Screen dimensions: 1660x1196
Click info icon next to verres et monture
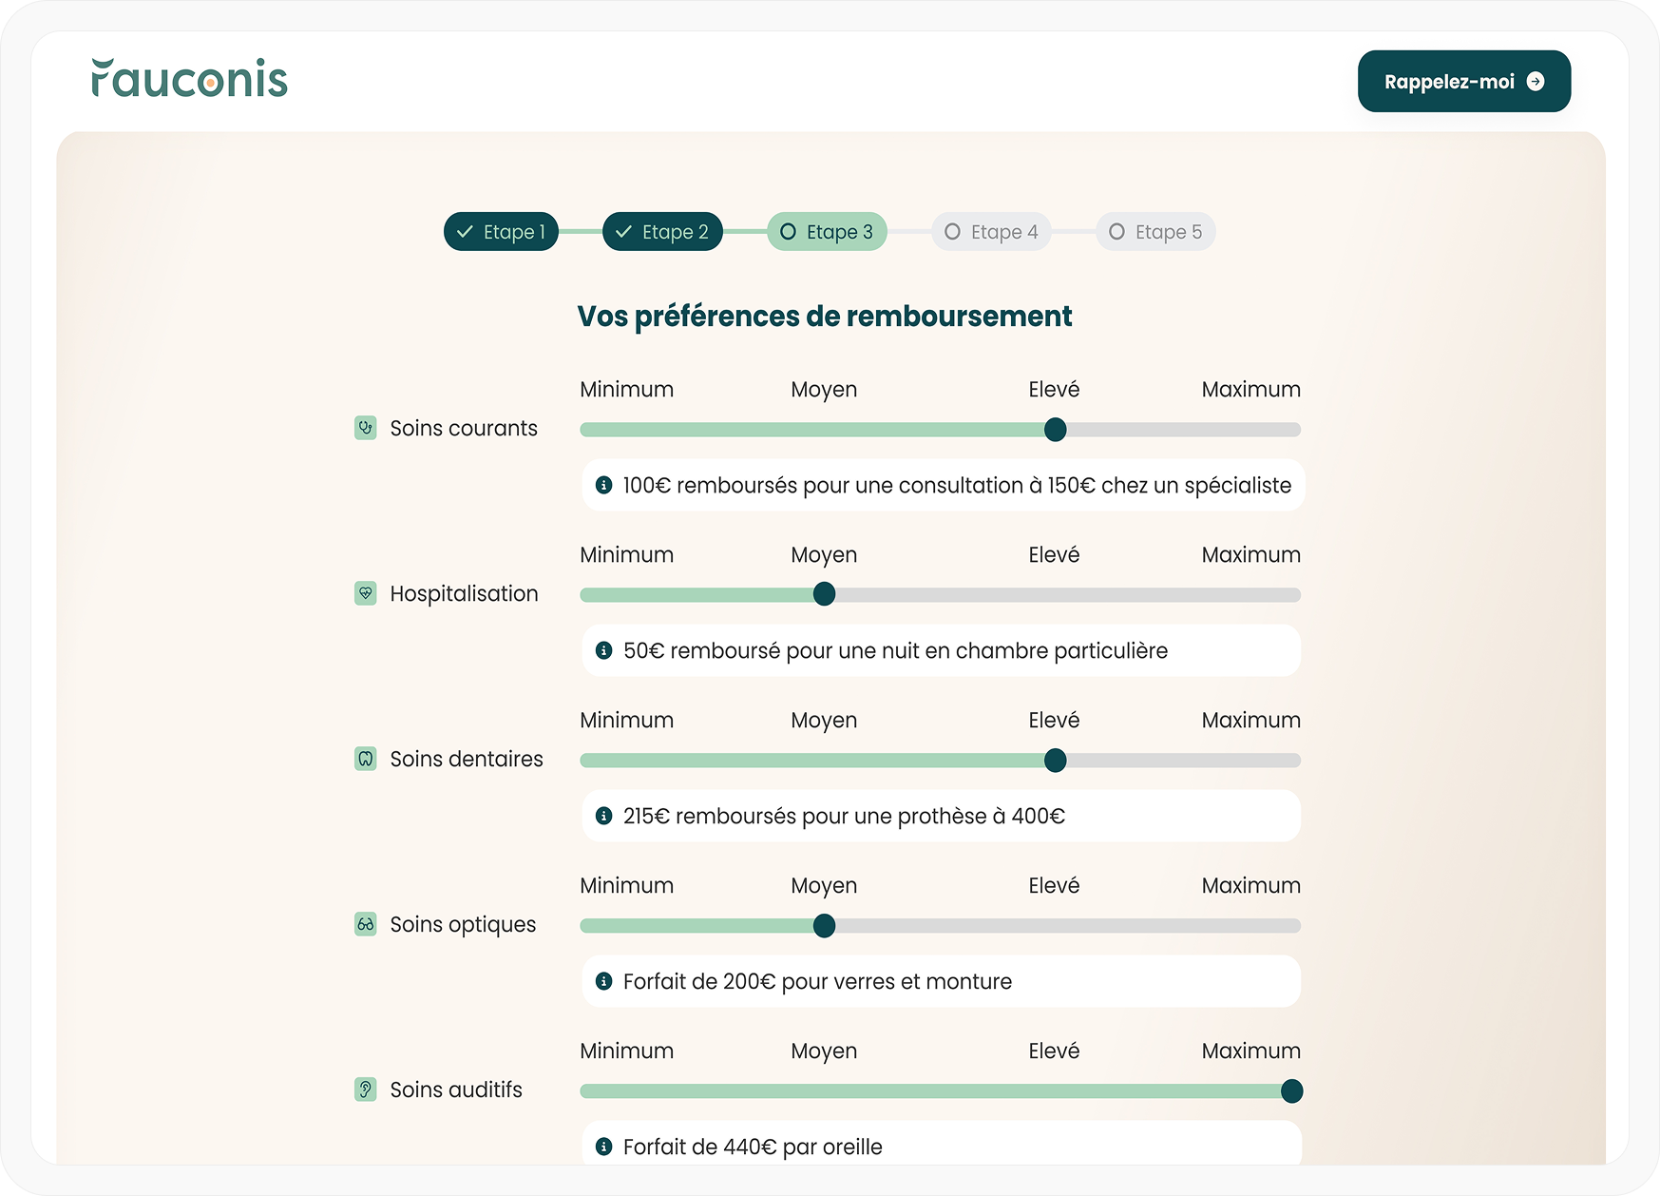603,981
